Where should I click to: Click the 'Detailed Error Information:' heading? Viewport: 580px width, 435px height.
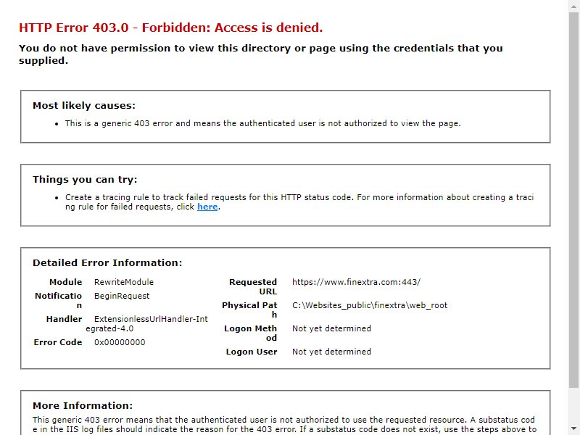pyautogui.click(x=107, y=263)
